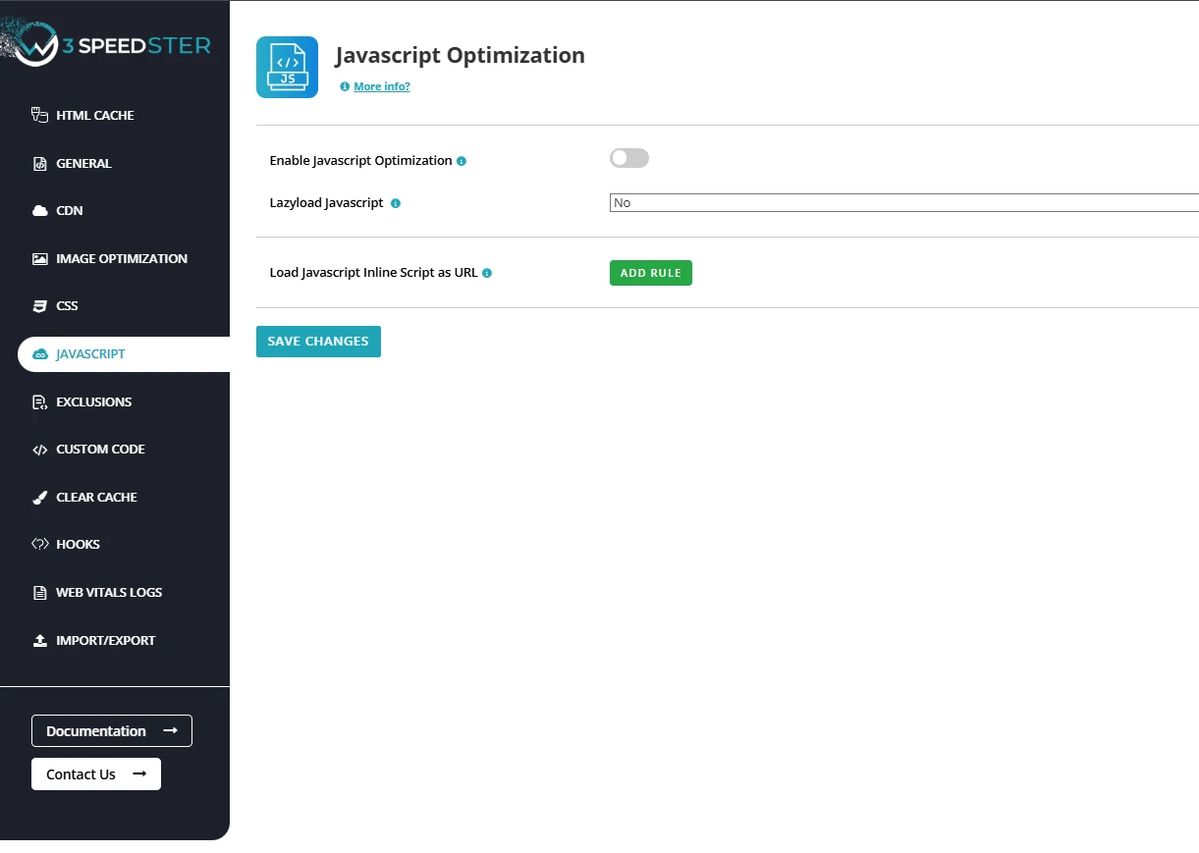Image resolution: width=1199 pixels, height=853 pixels.
Task: Click the CSS shield icon
Action: (39, 306)
